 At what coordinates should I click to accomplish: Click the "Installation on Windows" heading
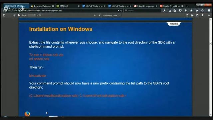point(61,29)
